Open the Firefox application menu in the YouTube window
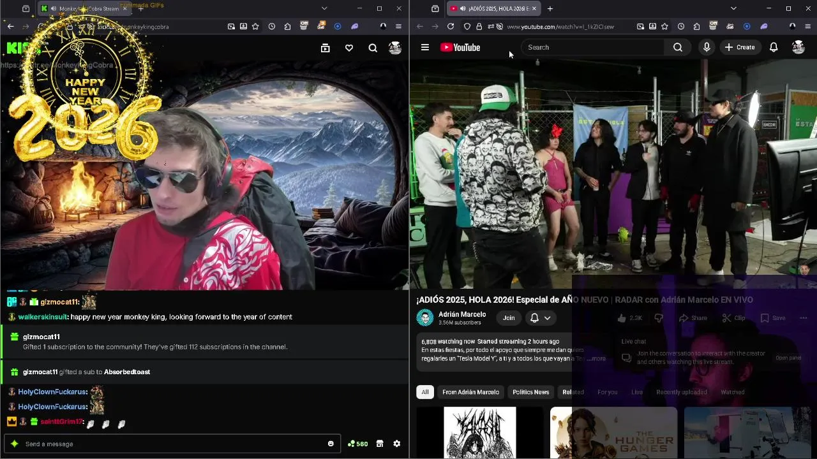The width and height of the screenshot is (817, 459). tap(807, 27)
